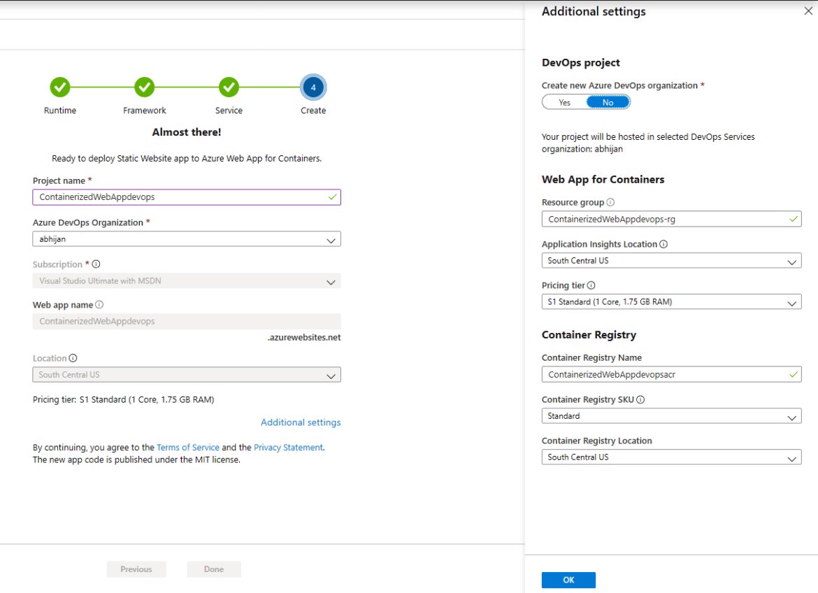
Task: Open the Terms of Service link
Action: [x=188, y=448]
